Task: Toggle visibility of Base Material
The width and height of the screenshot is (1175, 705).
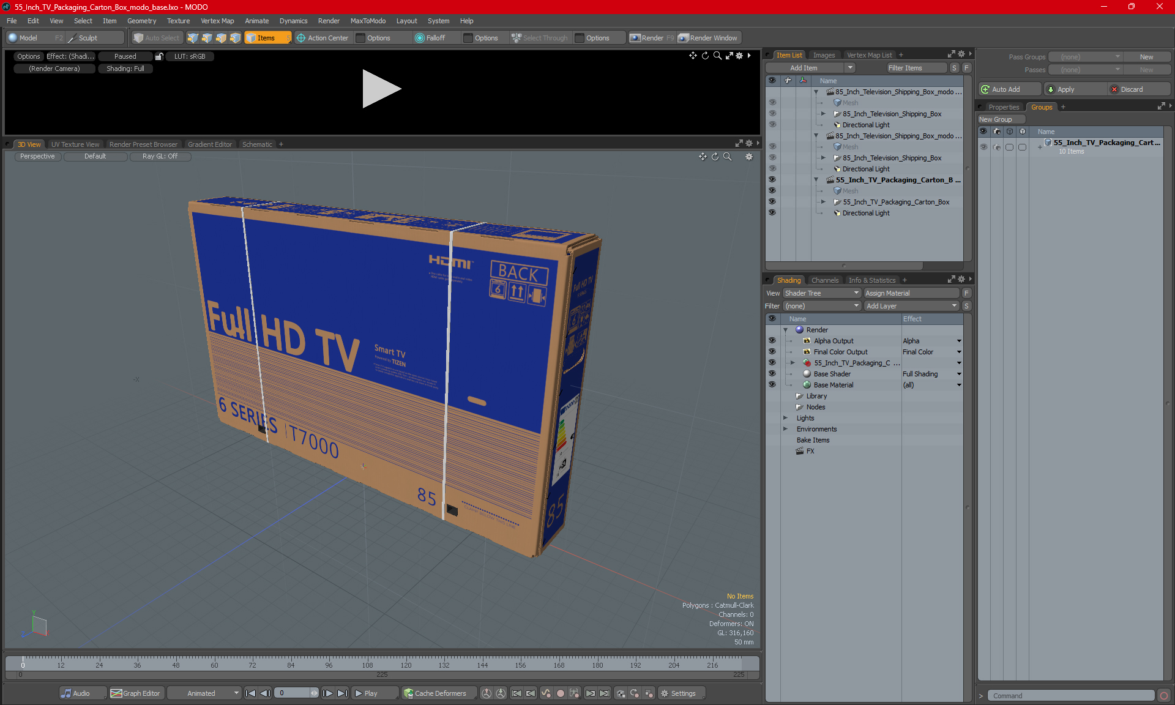Action: (x=772, y=385)
